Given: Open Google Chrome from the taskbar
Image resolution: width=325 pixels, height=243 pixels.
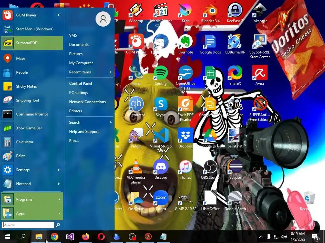Looking at the screenshot, I should pyautogui.click(x=55, y=237).
